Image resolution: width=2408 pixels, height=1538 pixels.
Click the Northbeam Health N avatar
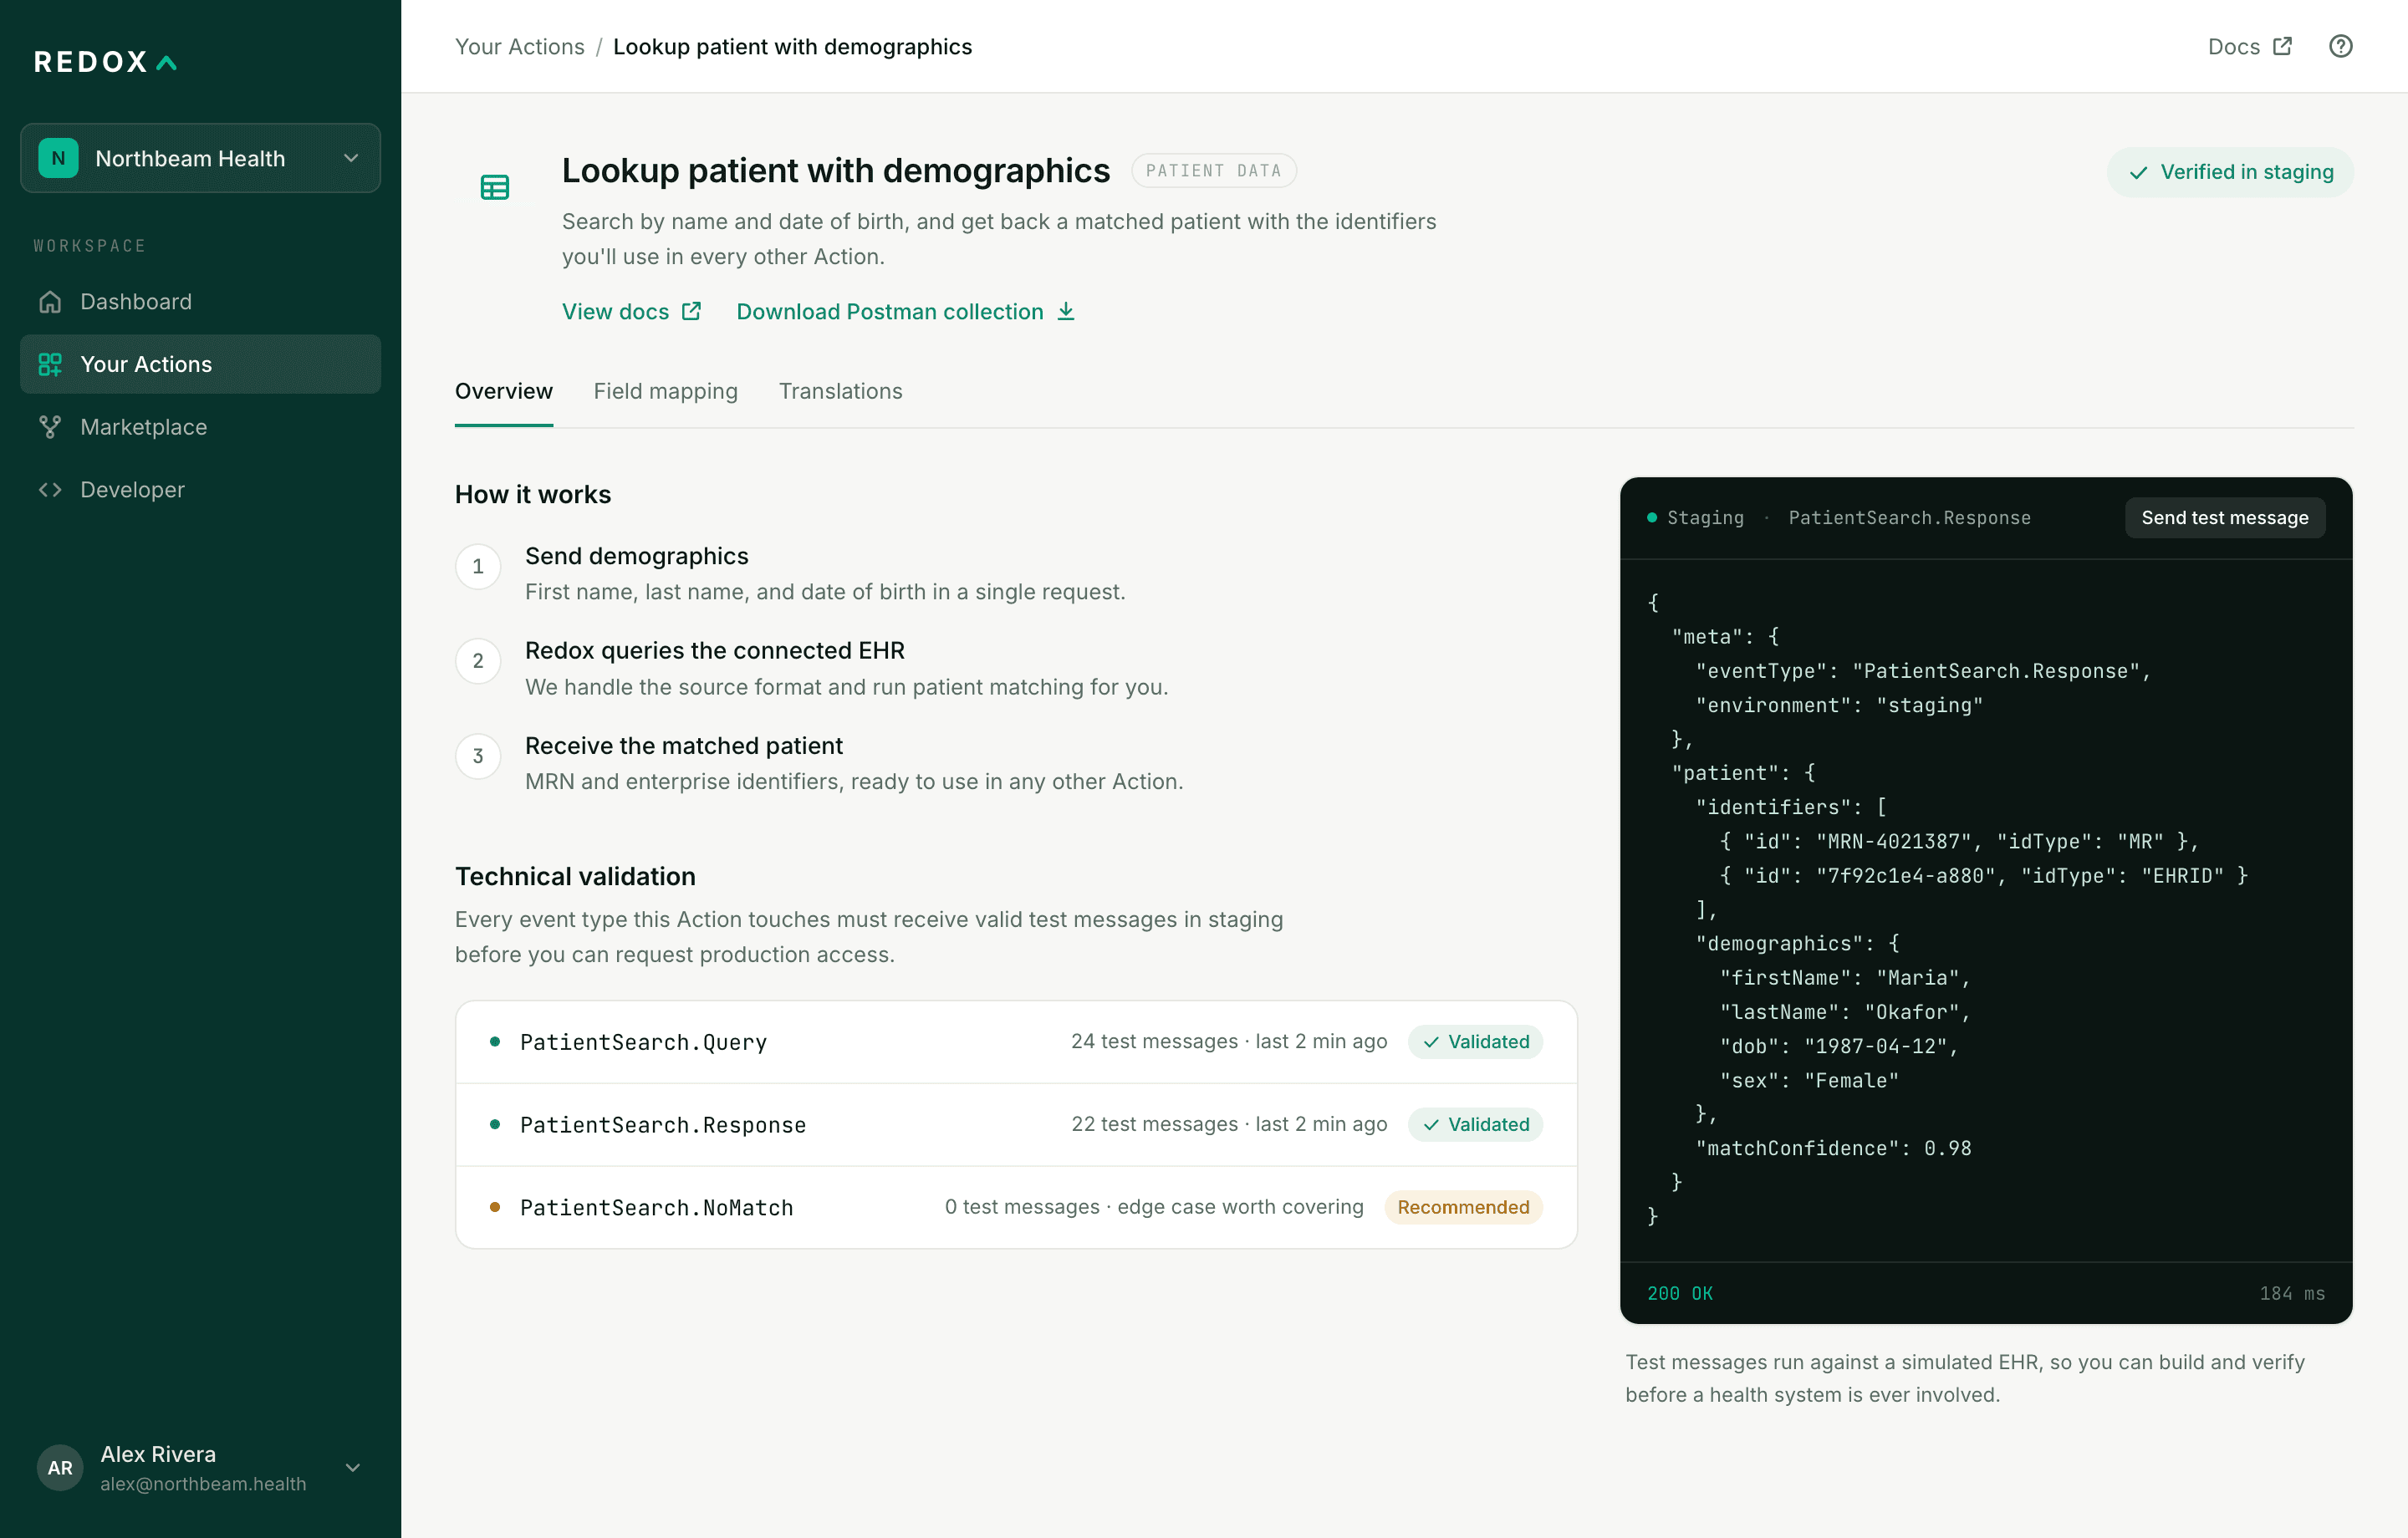click(58, 158)
